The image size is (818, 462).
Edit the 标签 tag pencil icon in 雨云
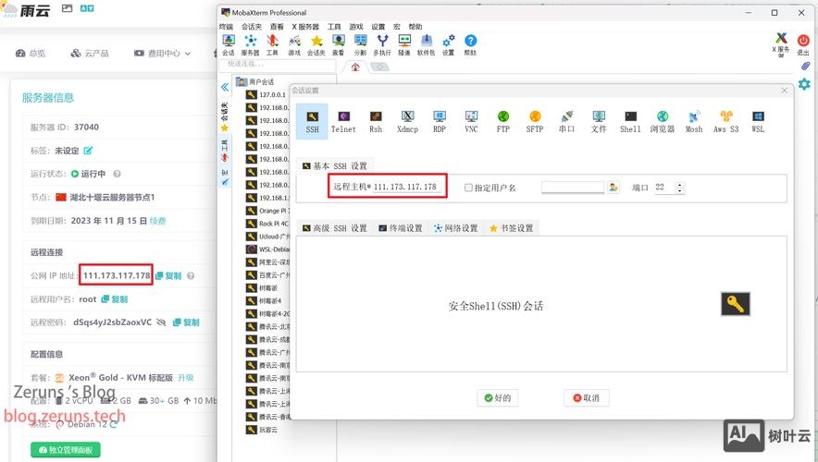coord(88,151)
